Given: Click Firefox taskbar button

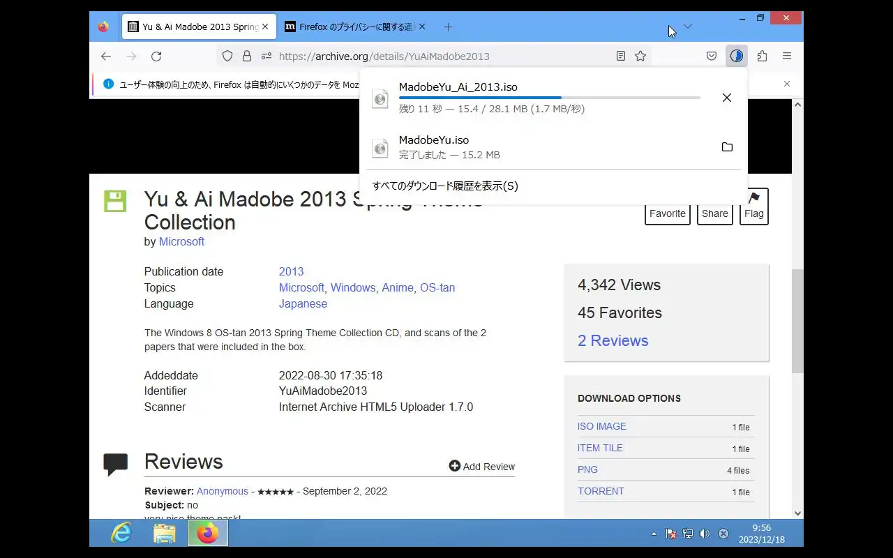Looking at the screenshot, I should point(207,534).
